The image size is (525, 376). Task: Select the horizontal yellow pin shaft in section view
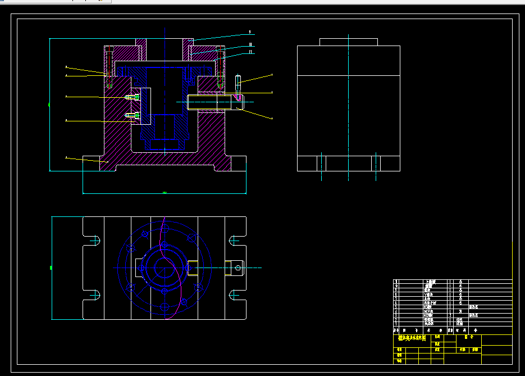[x=214, y=102]
